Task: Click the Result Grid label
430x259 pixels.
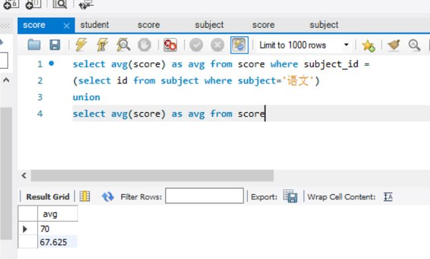Action: (x=48, y=197)
